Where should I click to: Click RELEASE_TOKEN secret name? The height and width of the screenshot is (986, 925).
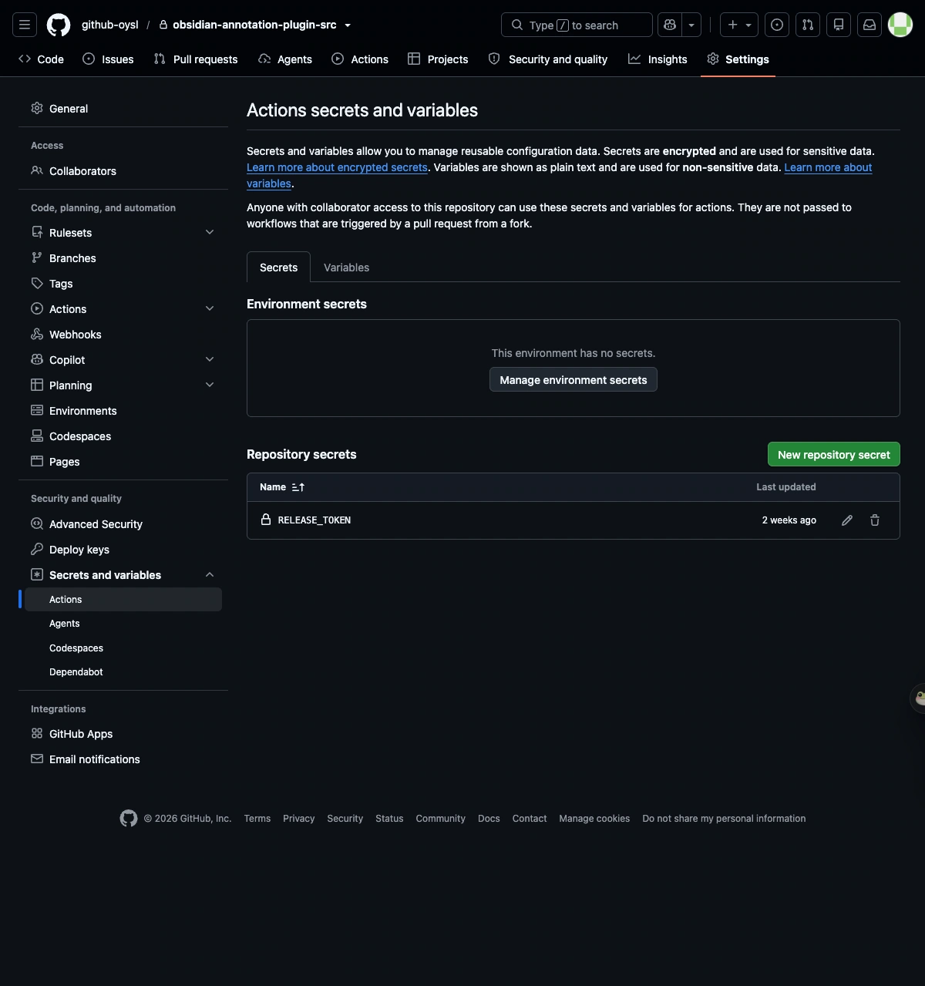tap(314, 520)
